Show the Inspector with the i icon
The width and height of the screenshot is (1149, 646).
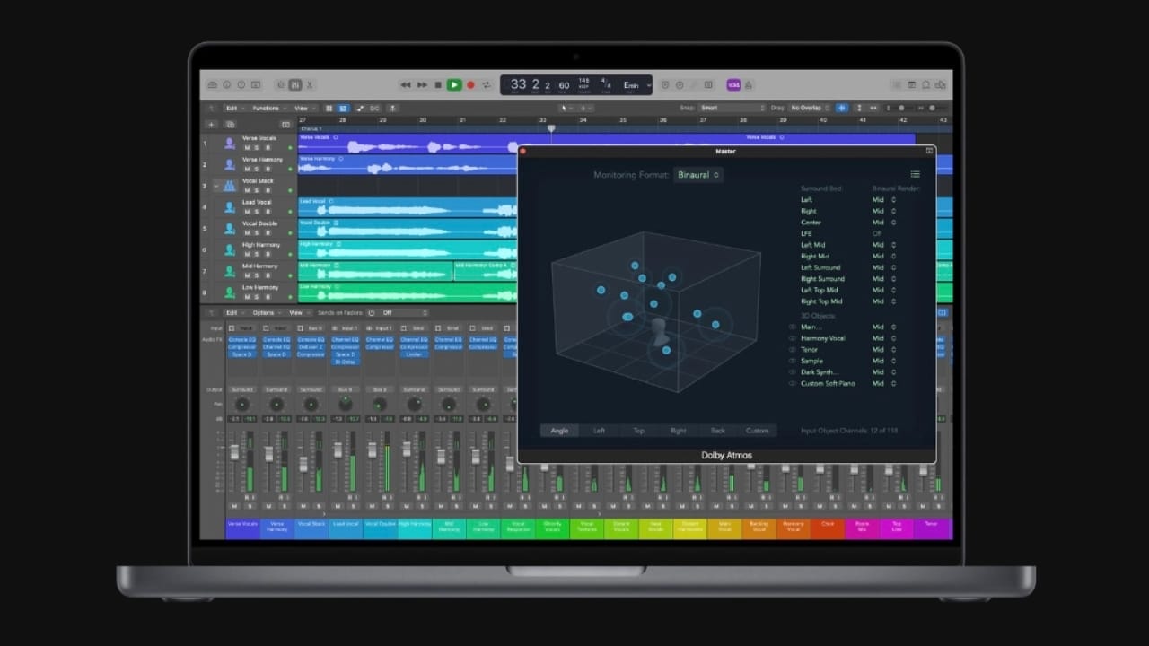pos(226,84)
